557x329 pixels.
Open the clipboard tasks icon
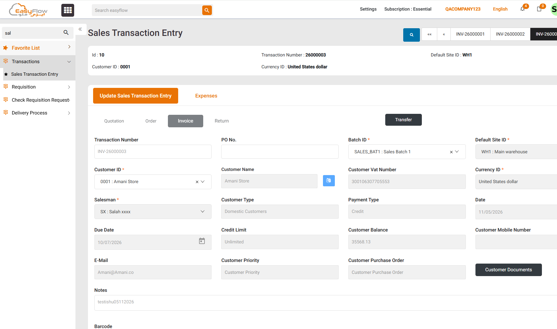pyautogui.click(x=539, y=9)
